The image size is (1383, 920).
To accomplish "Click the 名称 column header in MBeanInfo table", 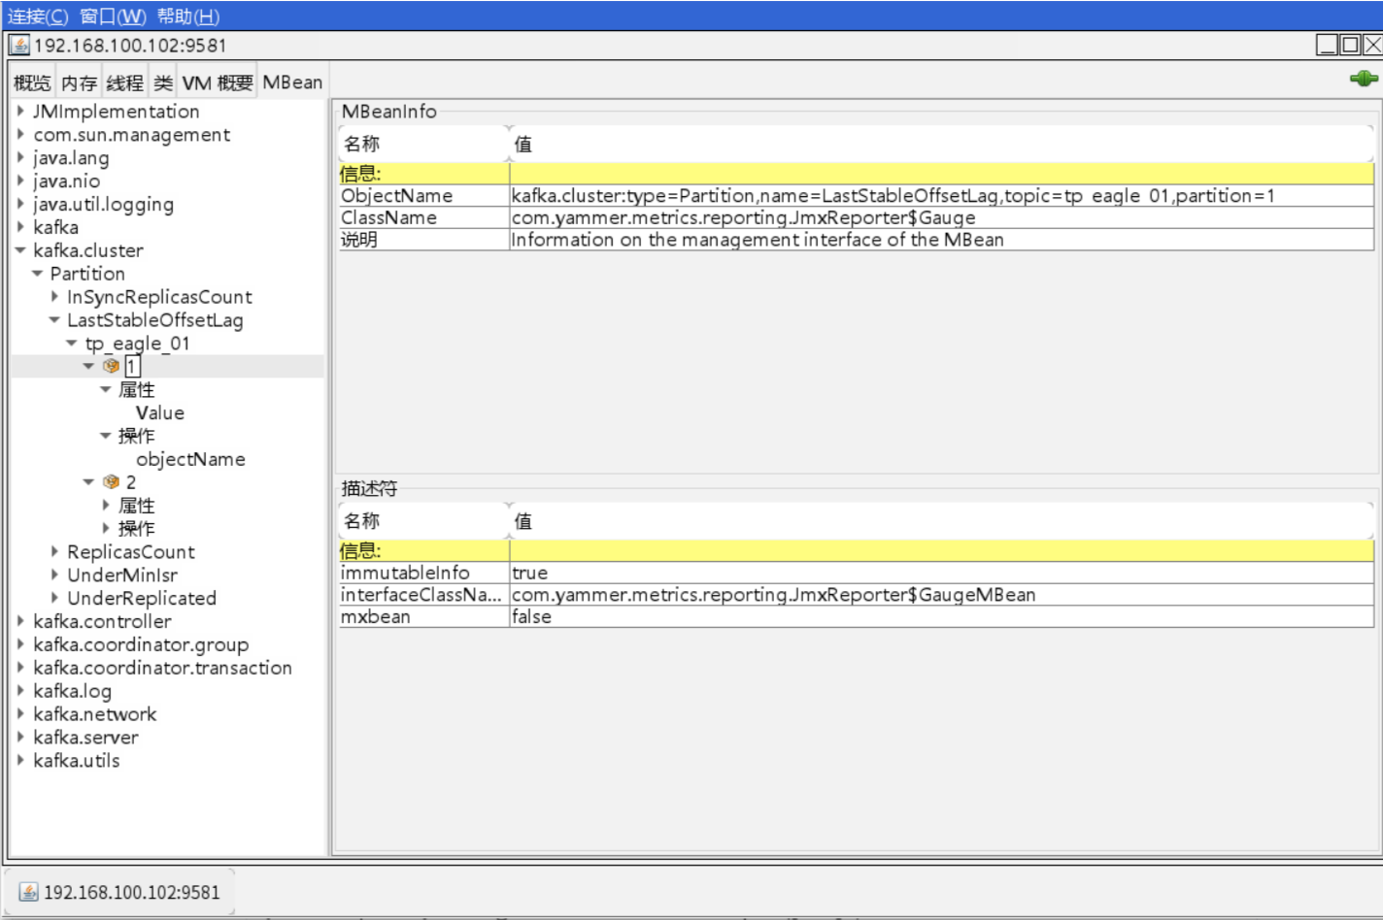I will pos(423,144).
